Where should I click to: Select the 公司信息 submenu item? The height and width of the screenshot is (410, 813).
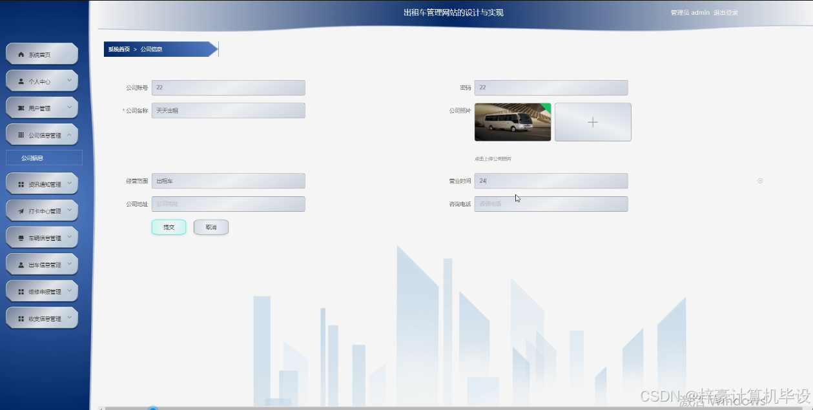43,157
